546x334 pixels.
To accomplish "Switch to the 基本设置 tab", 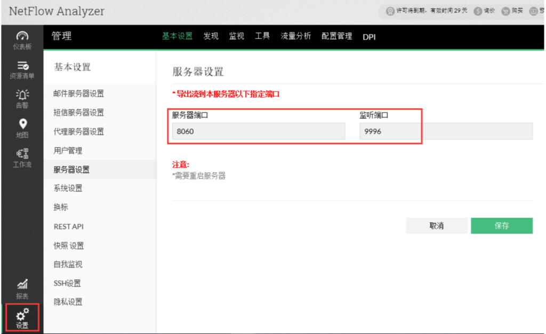I will 177,36.
